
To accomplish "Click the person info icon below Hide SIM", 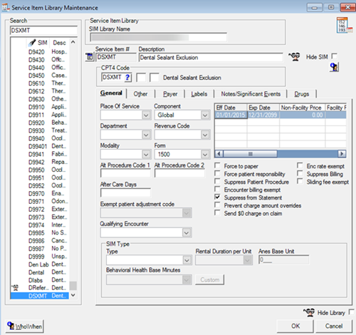I will click(334, 67).
